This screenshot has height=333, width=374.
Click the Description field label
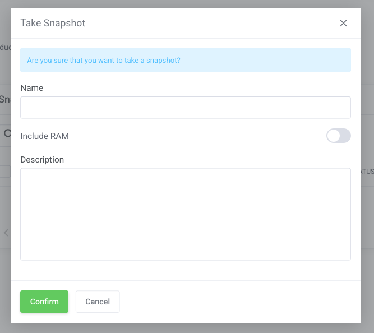[x=42, y=160]
